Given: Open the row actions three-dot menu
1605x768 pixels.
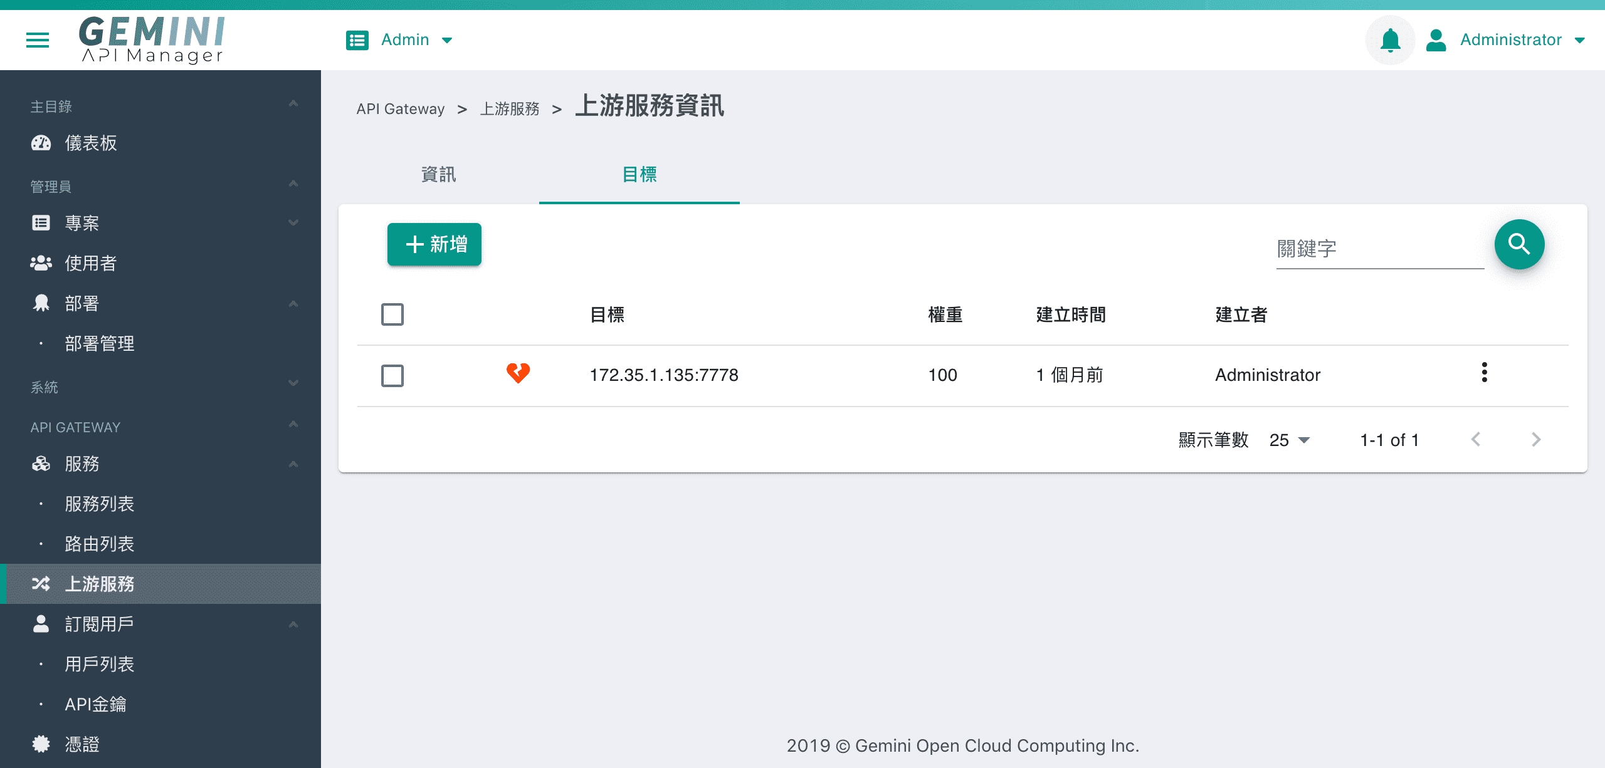Looking at the screenshot, I should 1484,372.
